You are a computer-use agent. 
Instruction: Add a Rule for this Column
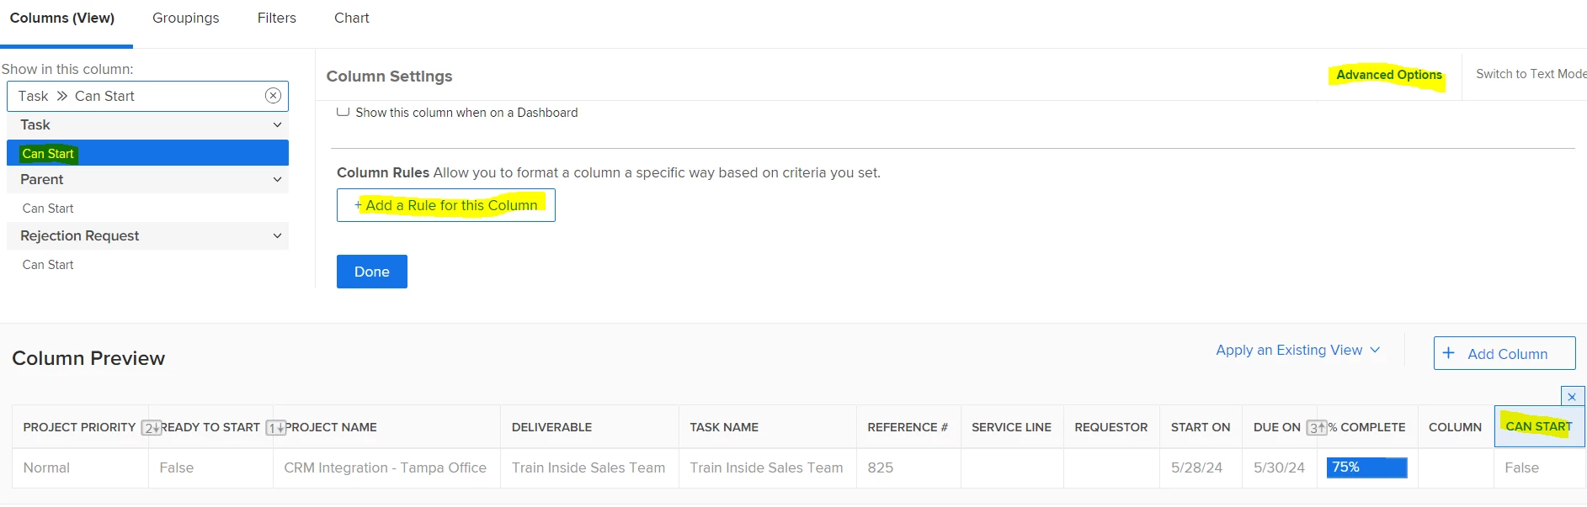[445, 205]
